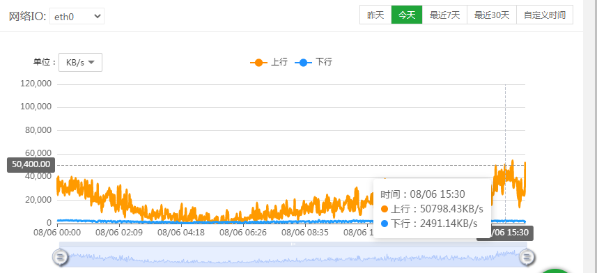Click the 08/06 02:09 axis label

click(119, 232)
